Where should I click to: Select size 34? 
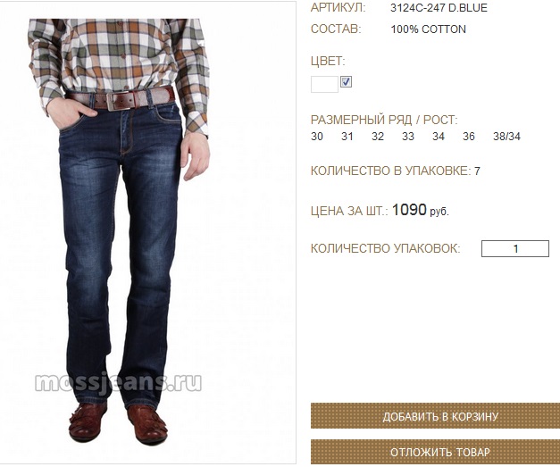point(439,137)
